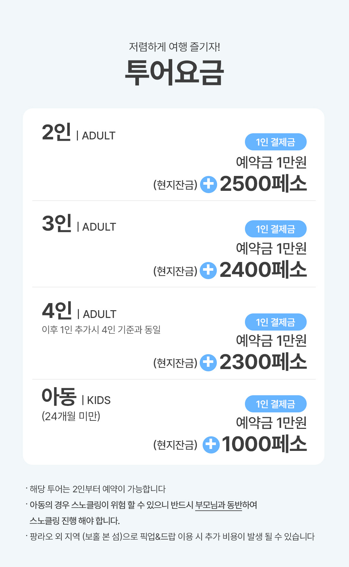Click the 1인 결제금 badge in 아동 section
The height and width of the screenshot is (567, 349).
276,404
